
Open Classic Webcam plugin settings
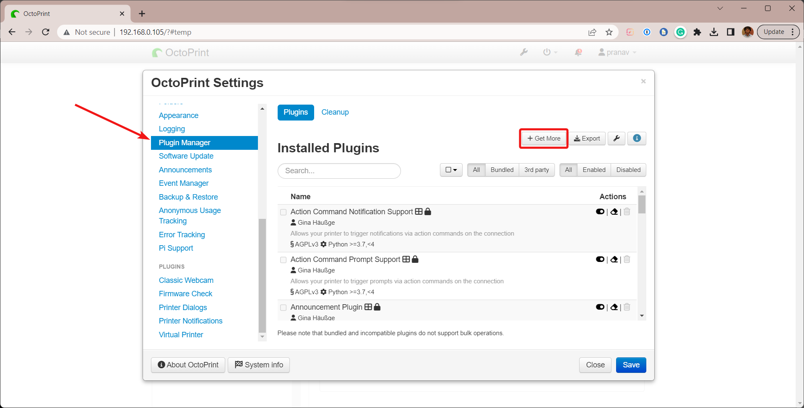click(186, 280)
